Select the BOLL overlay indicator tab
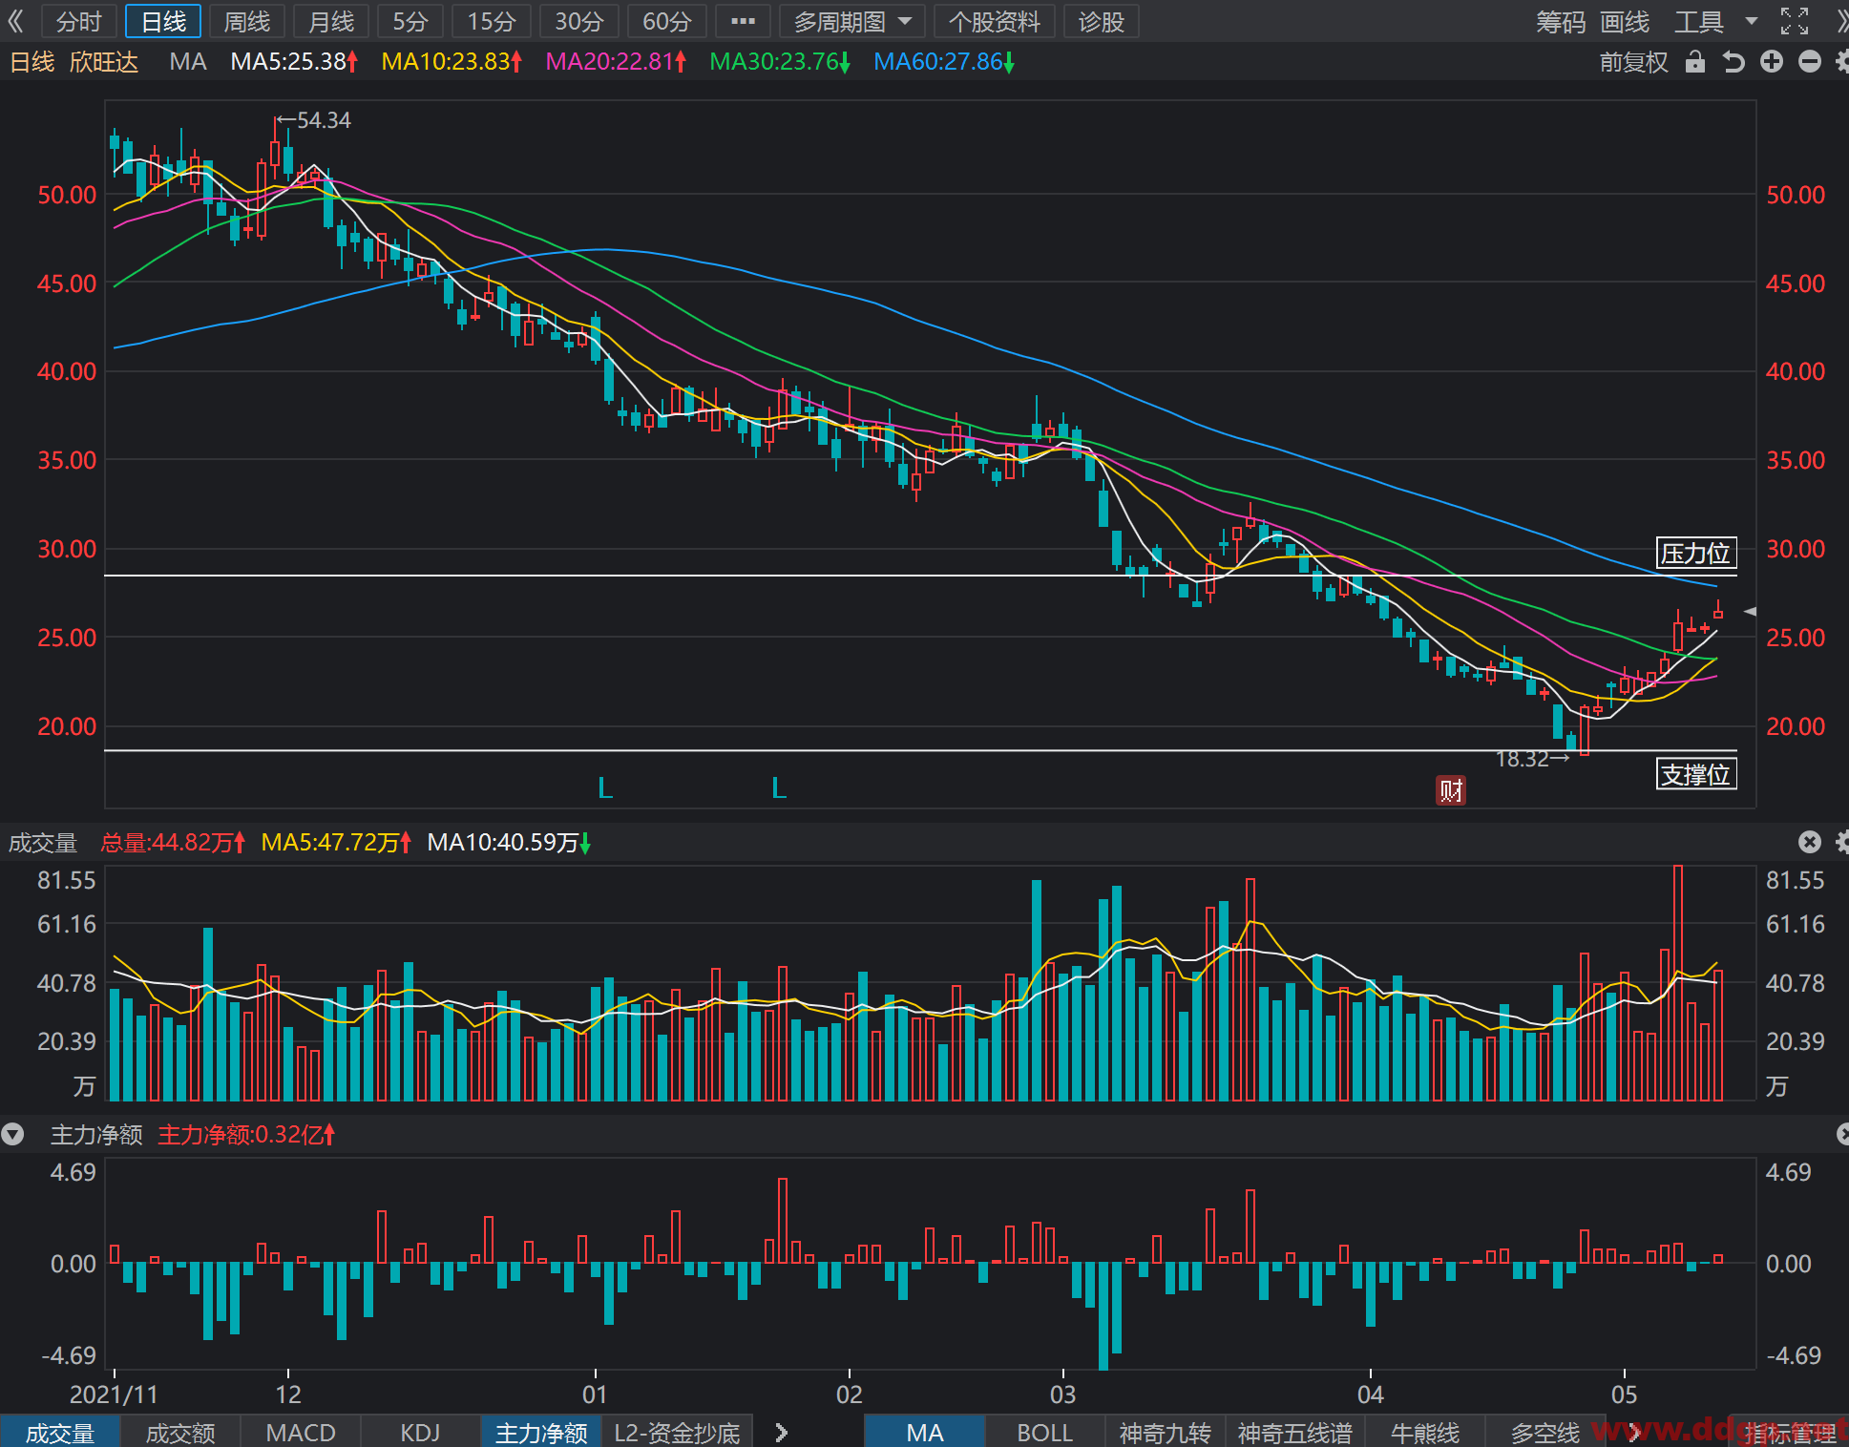1849x1447 pixels. pyautogui.click(x=1044, y=1432)
